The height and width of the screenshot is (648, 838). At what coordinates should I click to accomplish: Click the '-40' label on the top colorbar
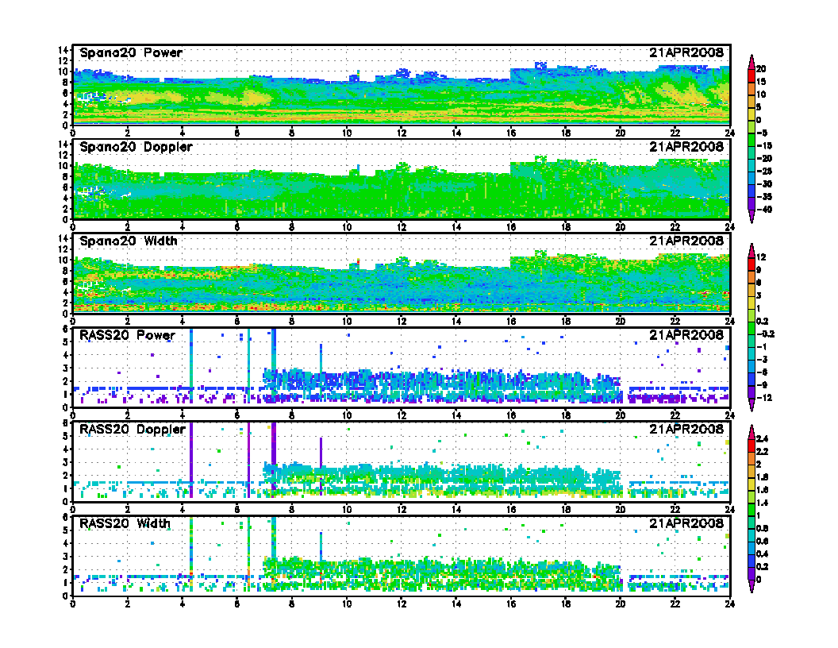click(764, 210)
